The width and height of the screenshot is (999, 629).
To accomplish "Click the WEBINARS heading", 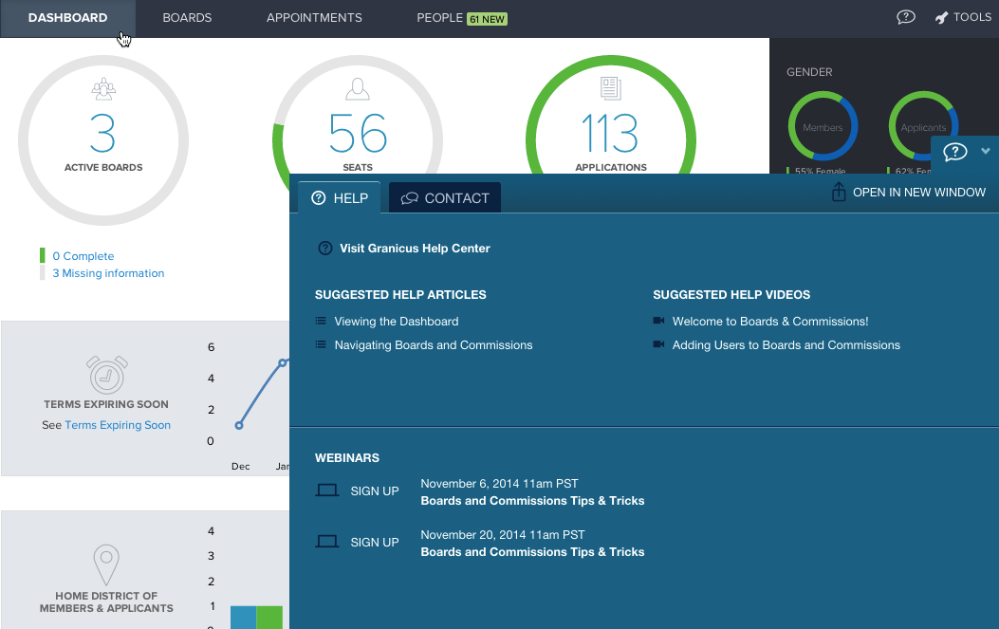I will coord(346,458).
